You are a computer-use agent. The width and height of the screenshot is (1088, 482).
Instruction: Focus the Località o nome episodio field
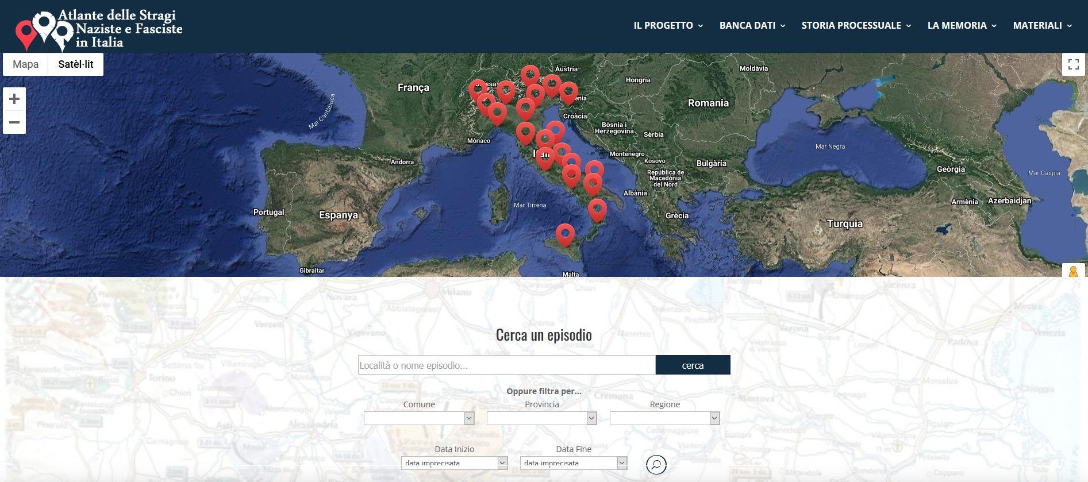coord(506,365)
